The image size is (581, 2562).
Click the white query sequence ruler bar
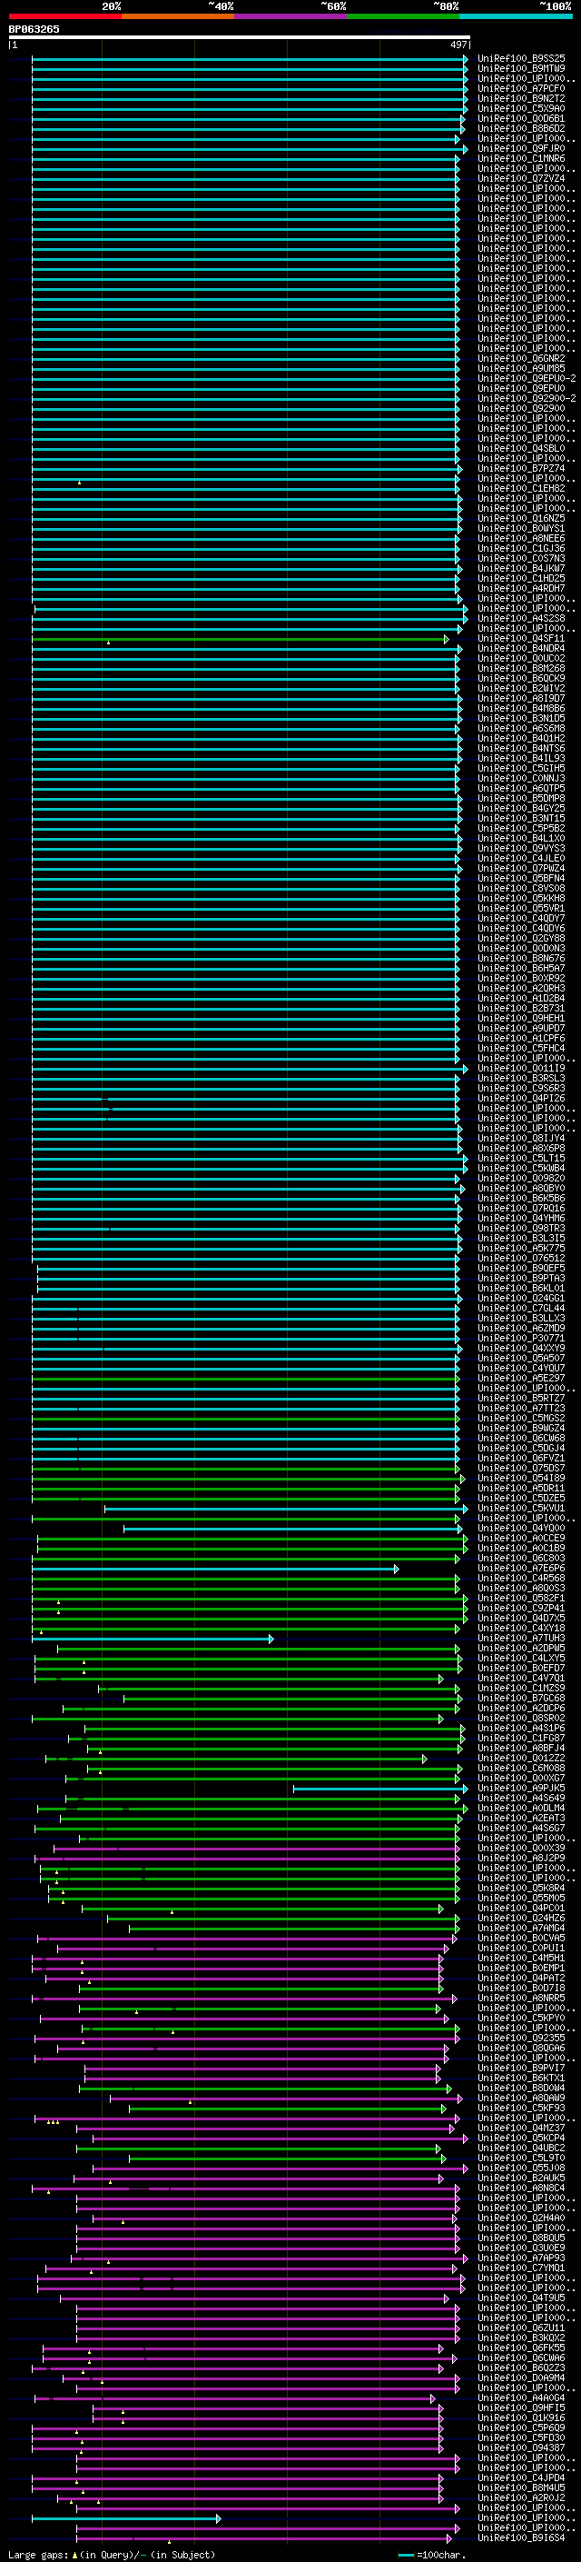(x=240, y=36)
